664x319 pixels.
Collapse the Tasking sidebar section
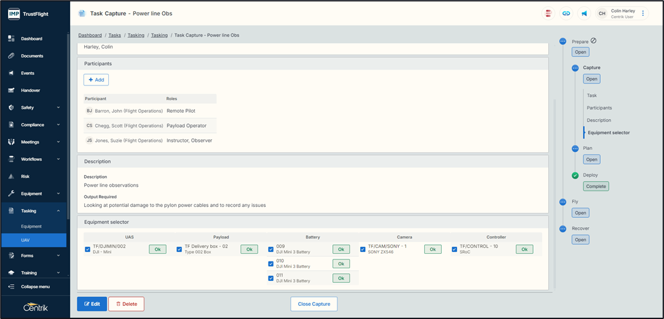(58, 211)
